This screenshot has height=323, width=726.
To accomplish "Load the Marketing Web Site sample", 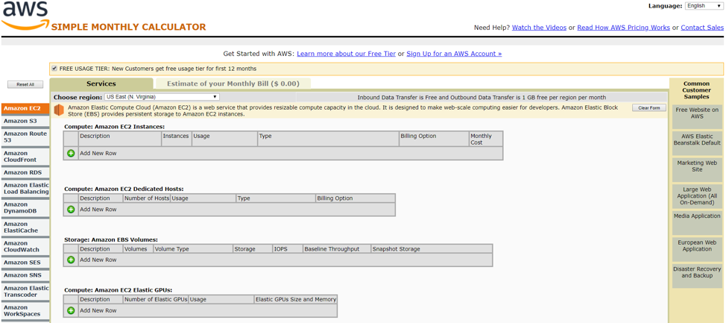I will point(697,169).
